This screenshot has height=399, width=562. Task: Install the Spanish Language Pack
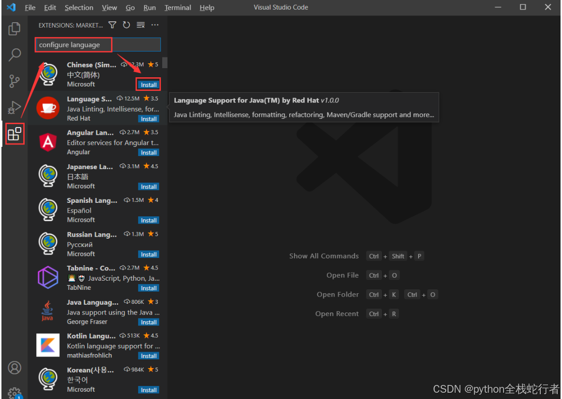148,220
